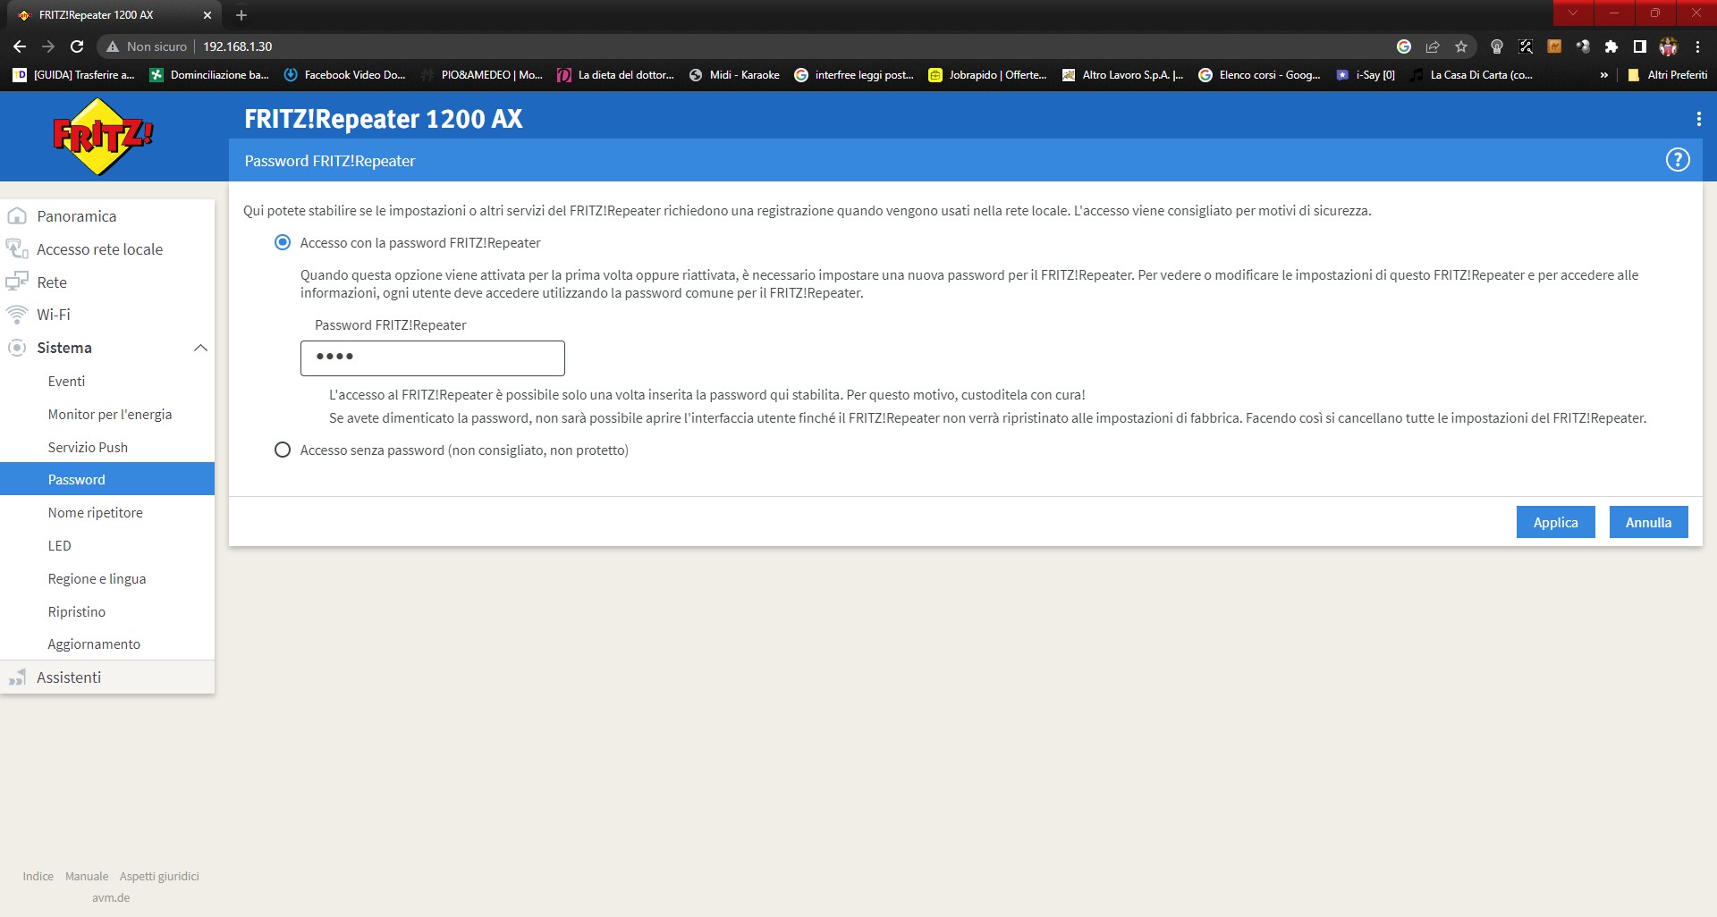1717x917 pixels.
Task: Open the Elenco corsi - Goog... bookmark
Action: (x=1259, y=75)
